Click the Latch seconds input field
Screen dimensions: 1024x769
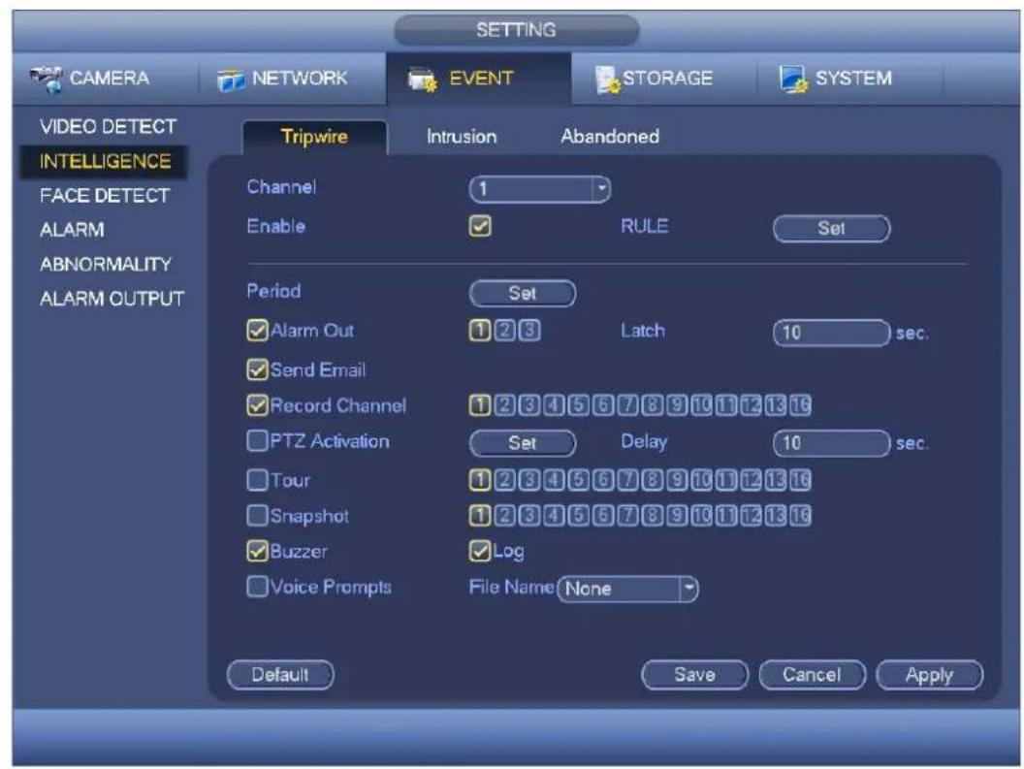[831, 334]
